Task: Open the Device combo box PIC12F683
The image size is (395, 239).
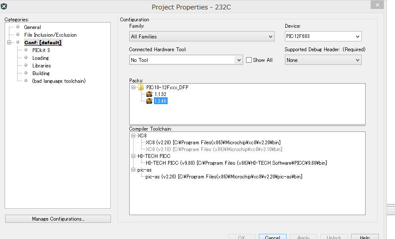Action: (x=323, y=36)
